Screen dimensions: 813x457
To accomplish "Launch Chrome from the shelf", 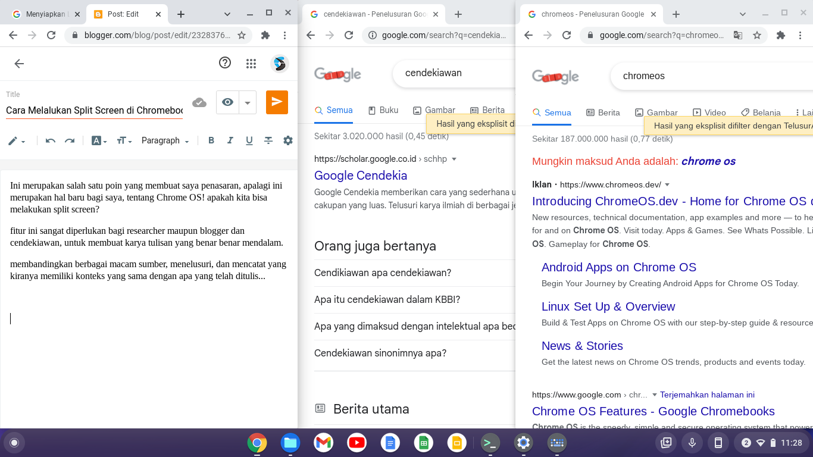I will [x=257, y=443].
